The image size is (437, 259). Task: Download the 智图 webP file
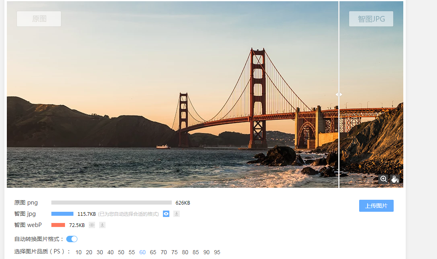click(x=102, y=225)
